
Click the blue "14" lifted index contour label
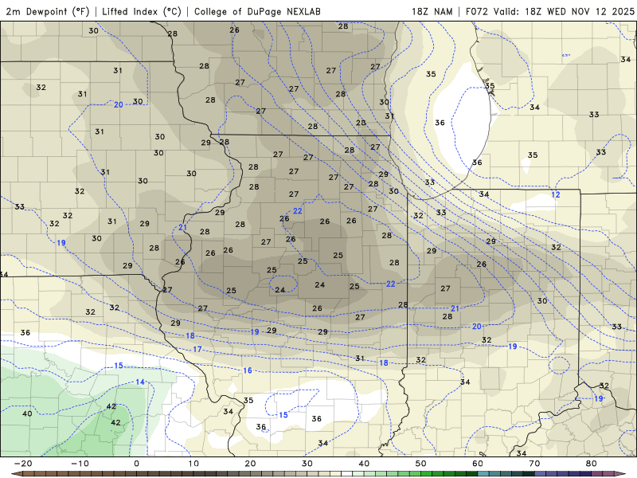point(140,382)
